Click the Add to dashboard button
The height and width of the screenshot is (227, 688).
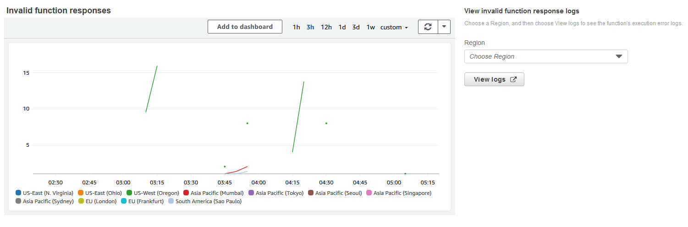pyautogui.click(x=245, y=27)
